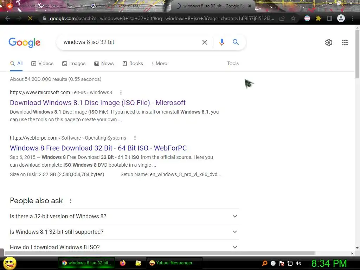Click the magnifier search button

tap(236, 42)
